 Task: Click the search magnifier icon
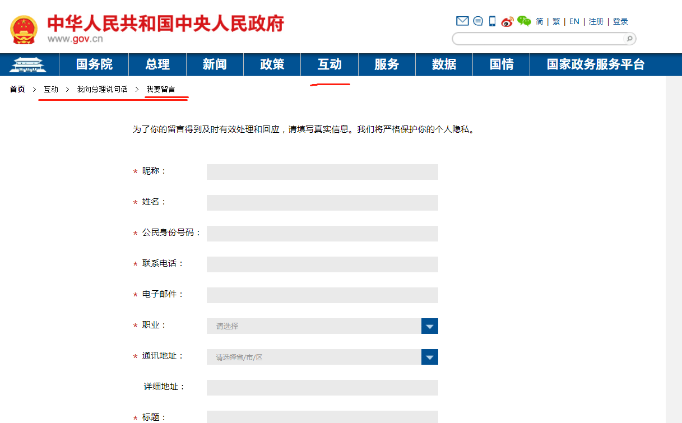point(630,39)
